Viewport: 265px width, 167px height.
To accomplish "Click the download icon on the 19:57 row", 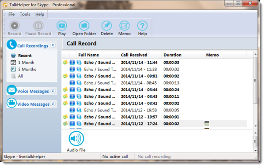I will (x=72, y=117).
